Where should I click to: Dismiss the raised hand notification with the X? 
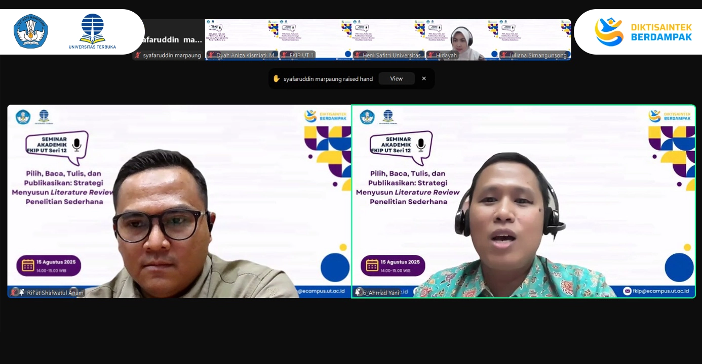click(424, 78)
